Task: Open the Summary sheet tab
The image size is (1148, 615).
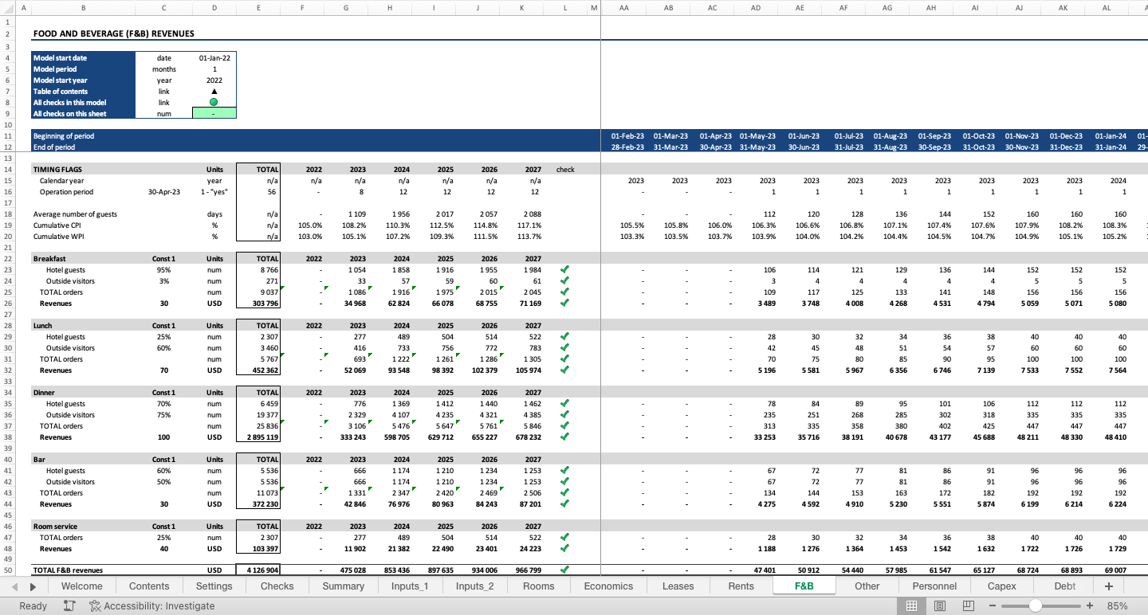Action: 343,586
